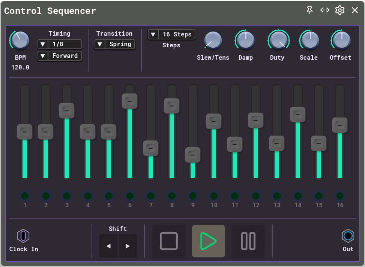This screenshot has width=365, height=267.
Task: Shift the sequence right
Action: coord(128,246)
